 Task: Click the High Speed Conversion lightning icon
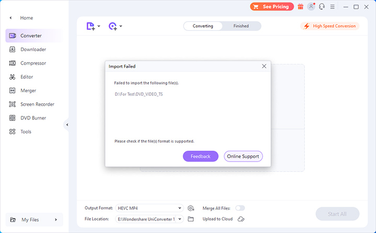point(307,26)
